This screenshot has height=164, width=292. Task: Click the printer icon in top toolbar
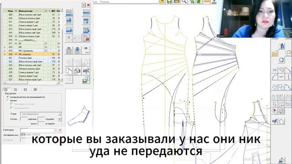177,1
